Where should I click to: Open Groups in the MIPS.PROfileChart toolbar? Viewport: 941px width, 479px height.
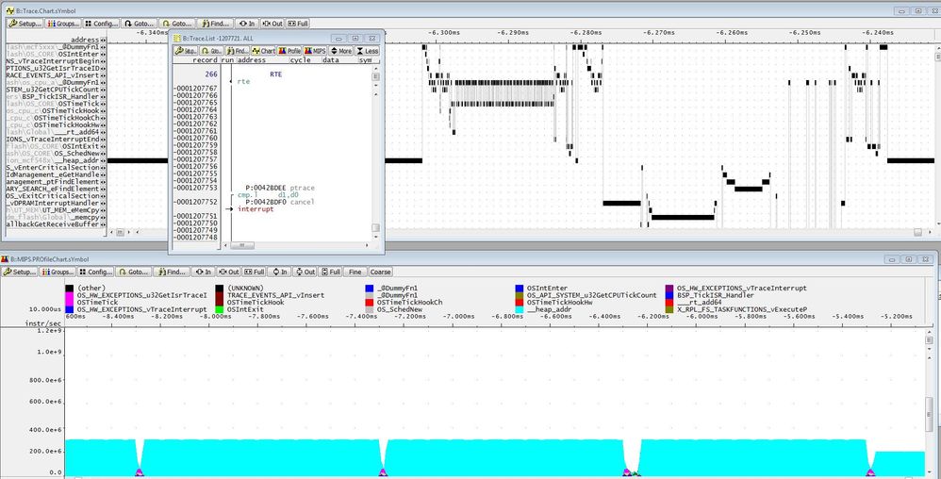[57, 272]
